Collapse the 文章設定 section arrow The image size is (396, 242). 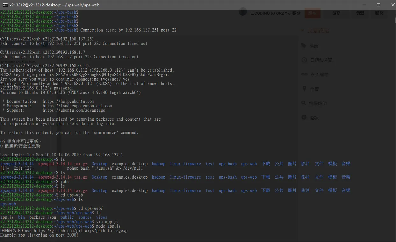[x=303, y=31]
